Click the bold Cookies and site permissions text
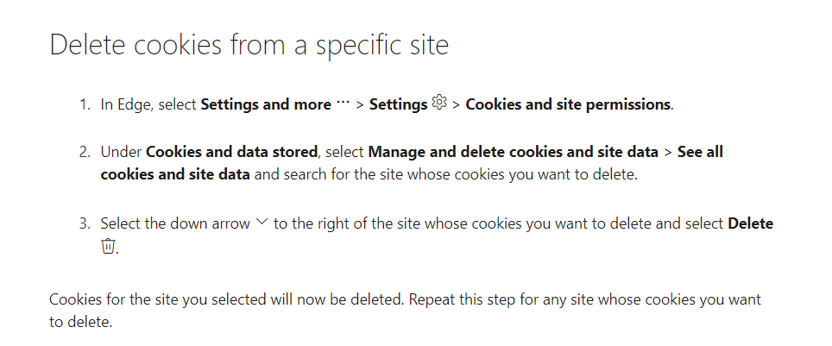This screenshot has width=832, height=346. [568, 104]
